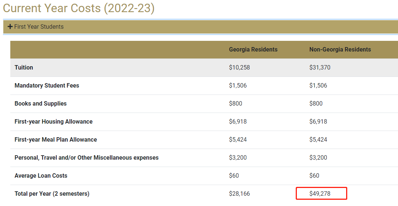The height and width of the screenshot is (206, 398).
Task: Click the Total per Year (2 semesters) label
Action: point(52,193)
